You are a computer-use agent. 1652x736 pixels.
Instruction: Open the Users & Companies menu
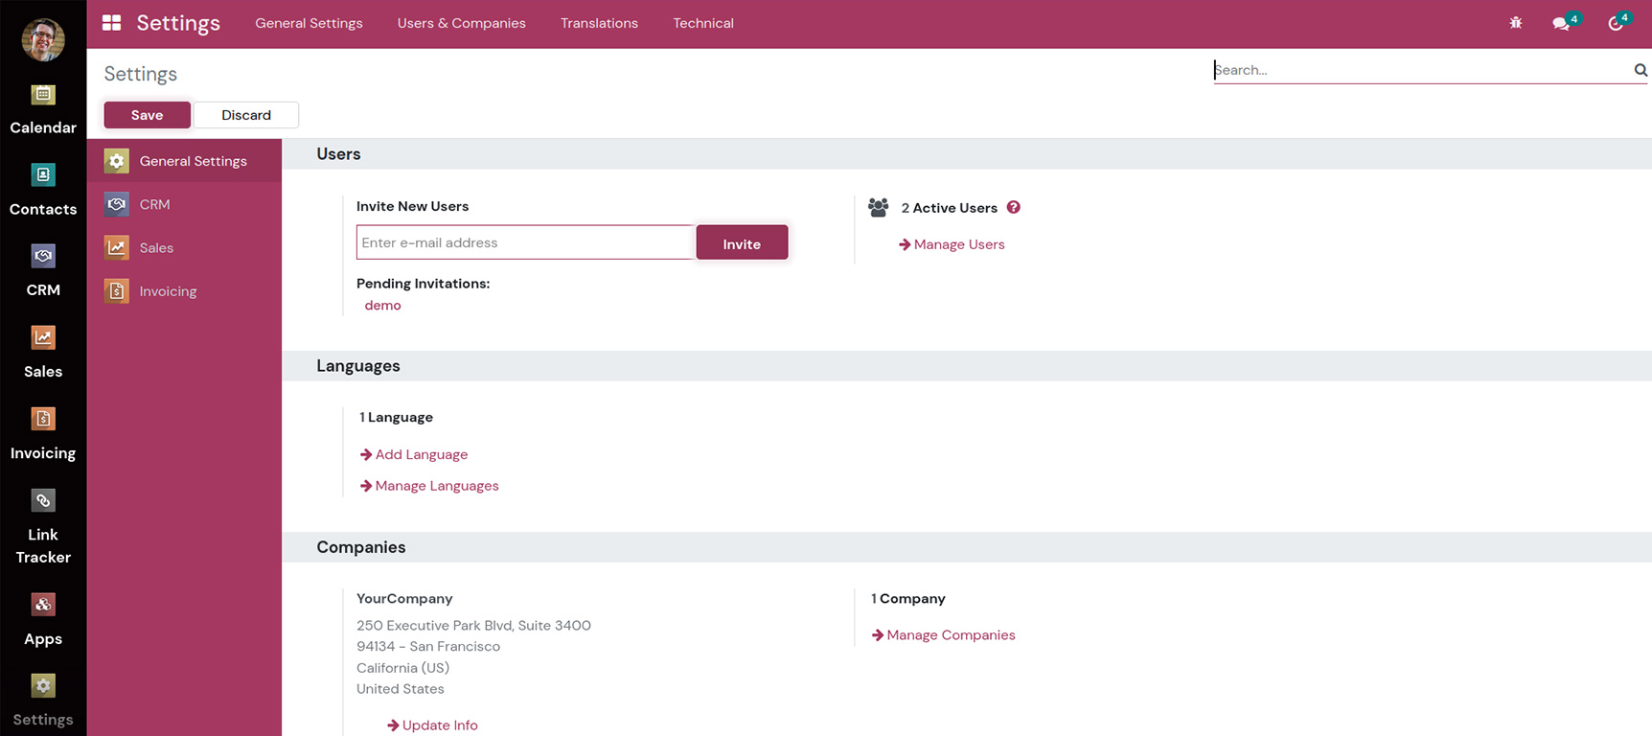[461, 23]
